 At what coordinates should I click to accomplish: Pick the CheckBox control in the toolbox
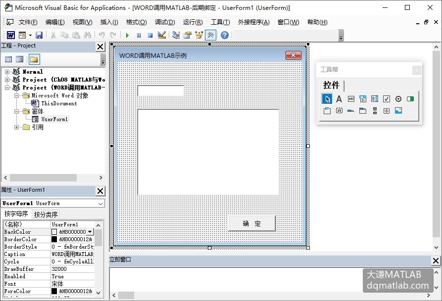[387, 99]
